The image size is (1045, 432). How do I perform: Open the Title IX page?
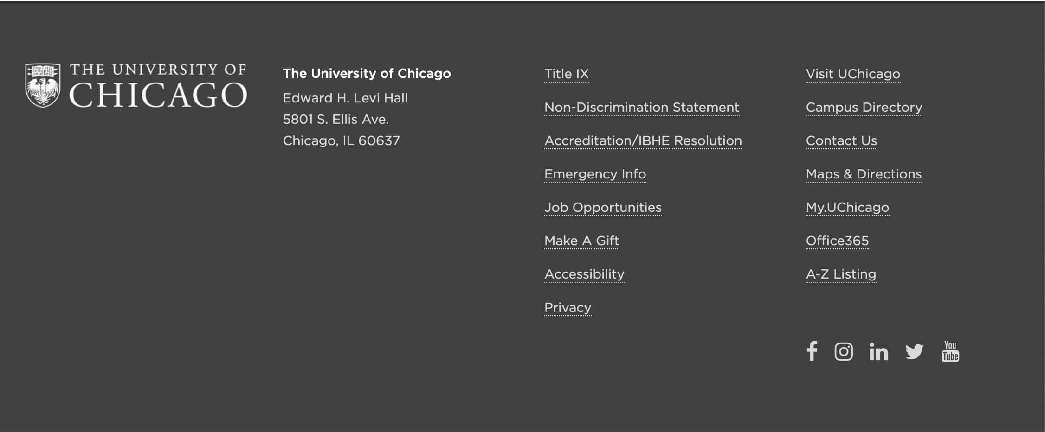click(x=567, y=74)
